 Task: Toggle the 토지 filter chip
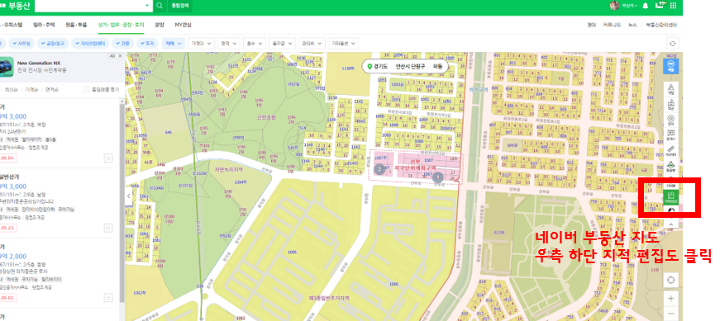pyautogui.click(x=147, y=44)
